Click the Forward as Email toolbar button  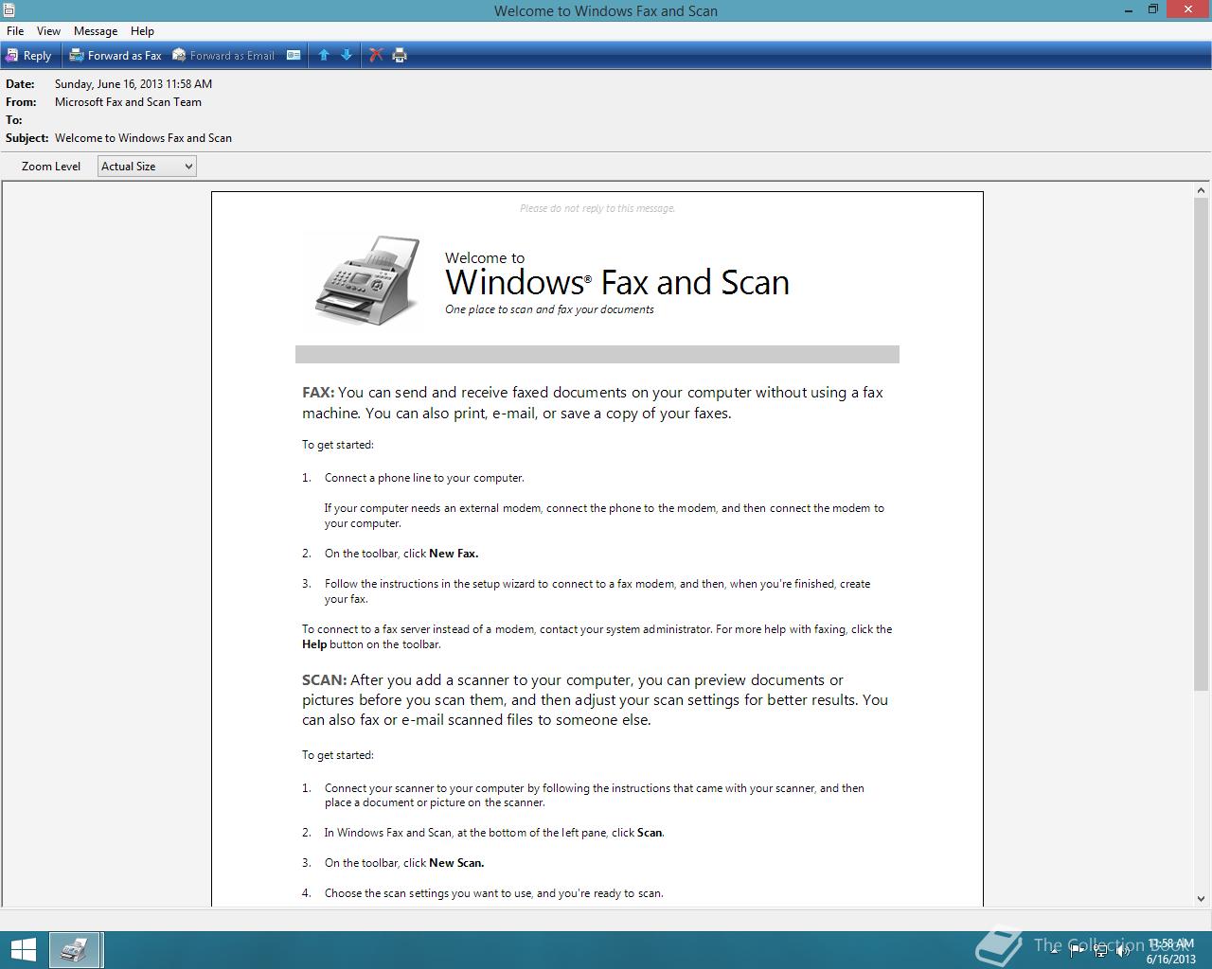pyautogui.click(x=223, y=55)
